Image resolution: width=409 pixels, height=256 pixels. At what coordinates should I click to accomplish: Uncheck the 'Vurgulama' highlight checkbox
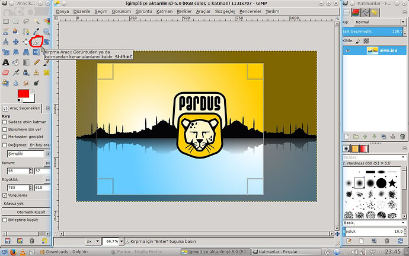point(4,195)
